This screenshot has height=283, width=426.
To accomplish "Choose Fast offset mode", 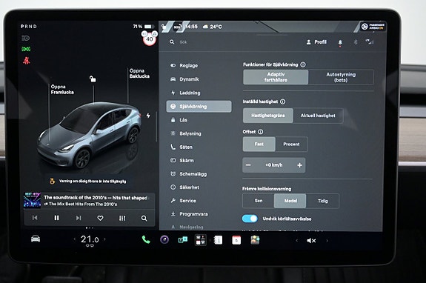I will 259,144.
